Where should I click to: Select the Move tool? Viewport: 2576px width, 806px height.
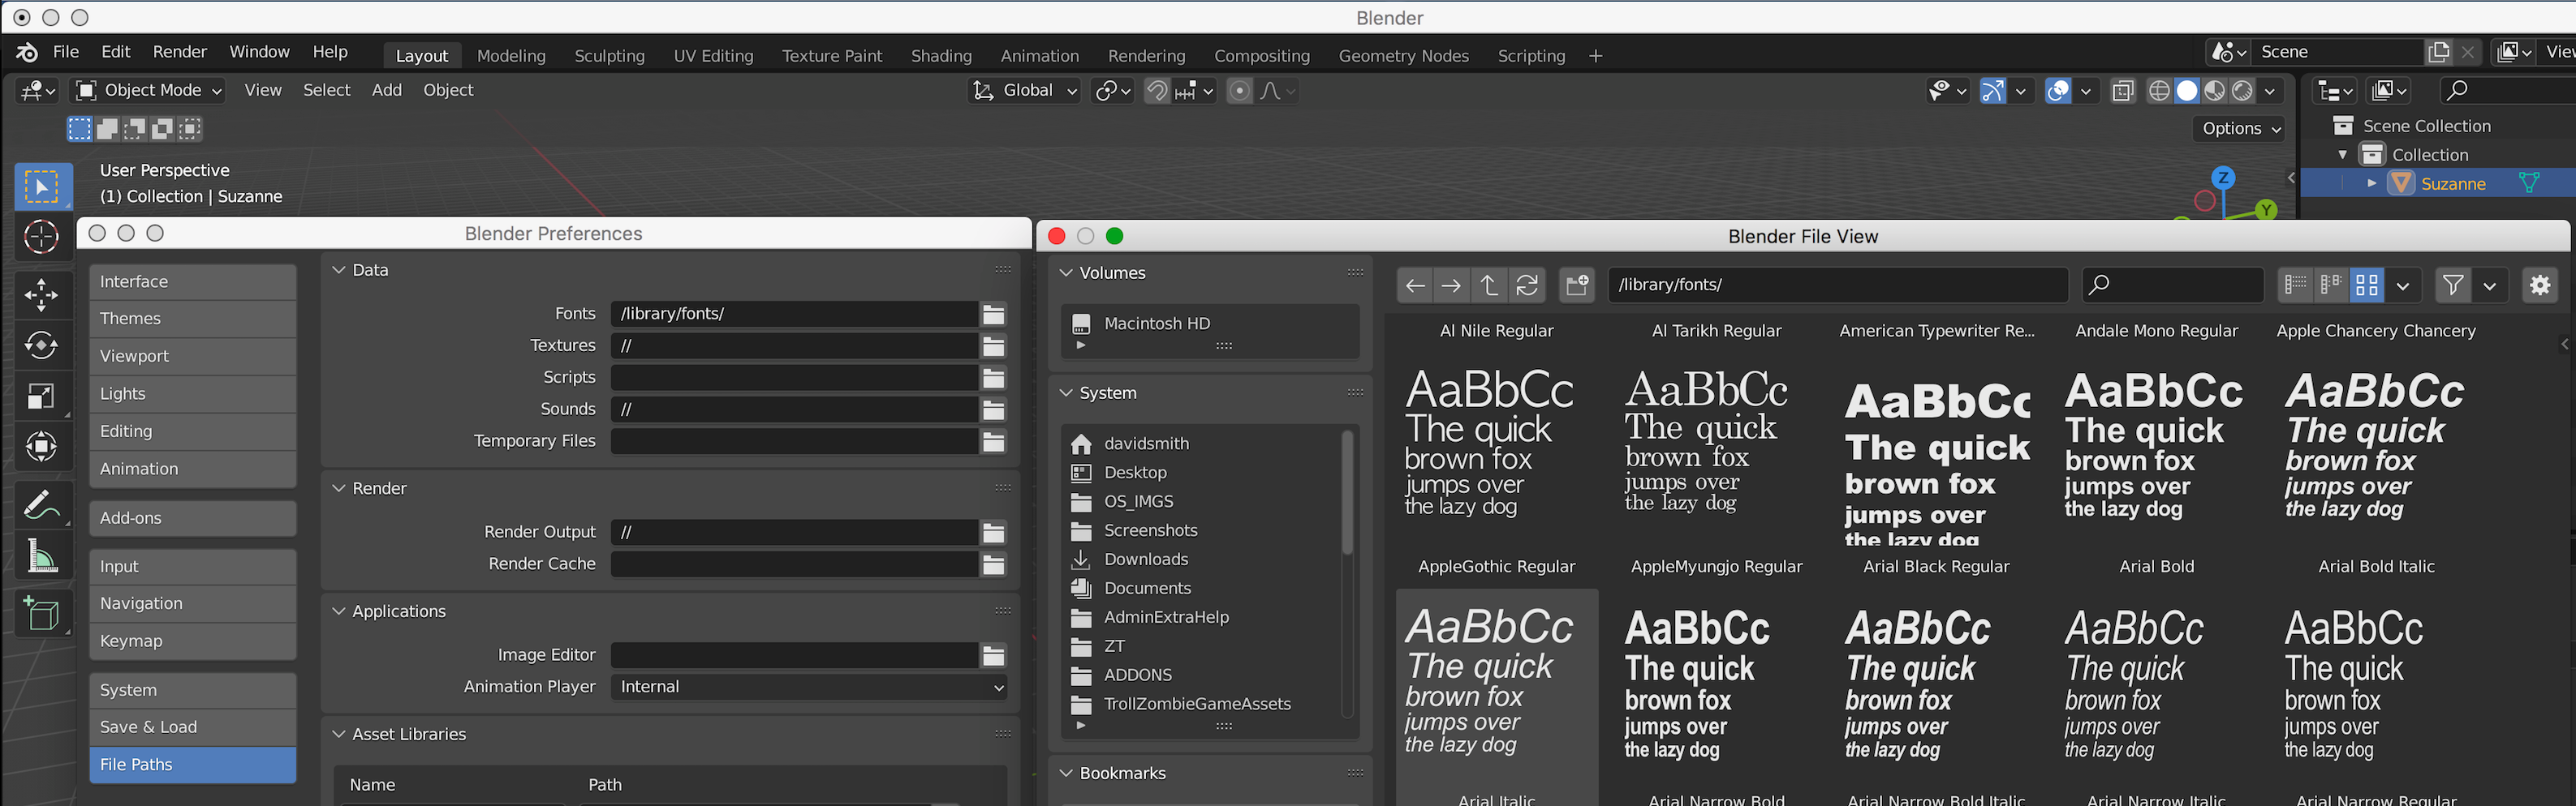42,294
